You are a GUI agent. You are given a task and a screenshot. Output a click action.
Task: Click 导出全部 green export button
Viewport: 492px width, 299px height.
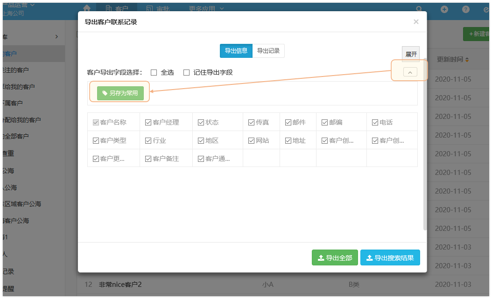tap(335, 257)
